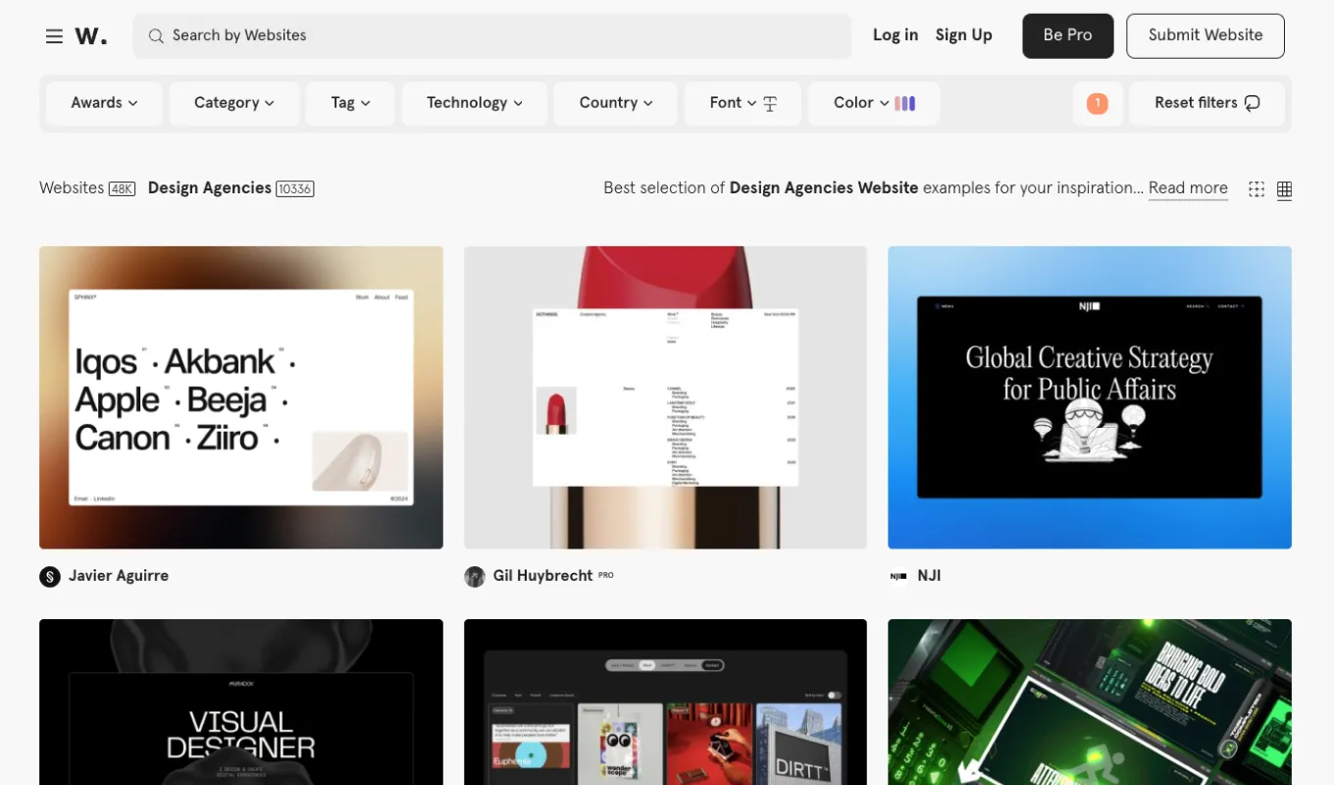Viewport: 1334px width, 785px height.
Task: Open the hamburger menu icon
Action: pyautogui.click(x=54, y=36)
